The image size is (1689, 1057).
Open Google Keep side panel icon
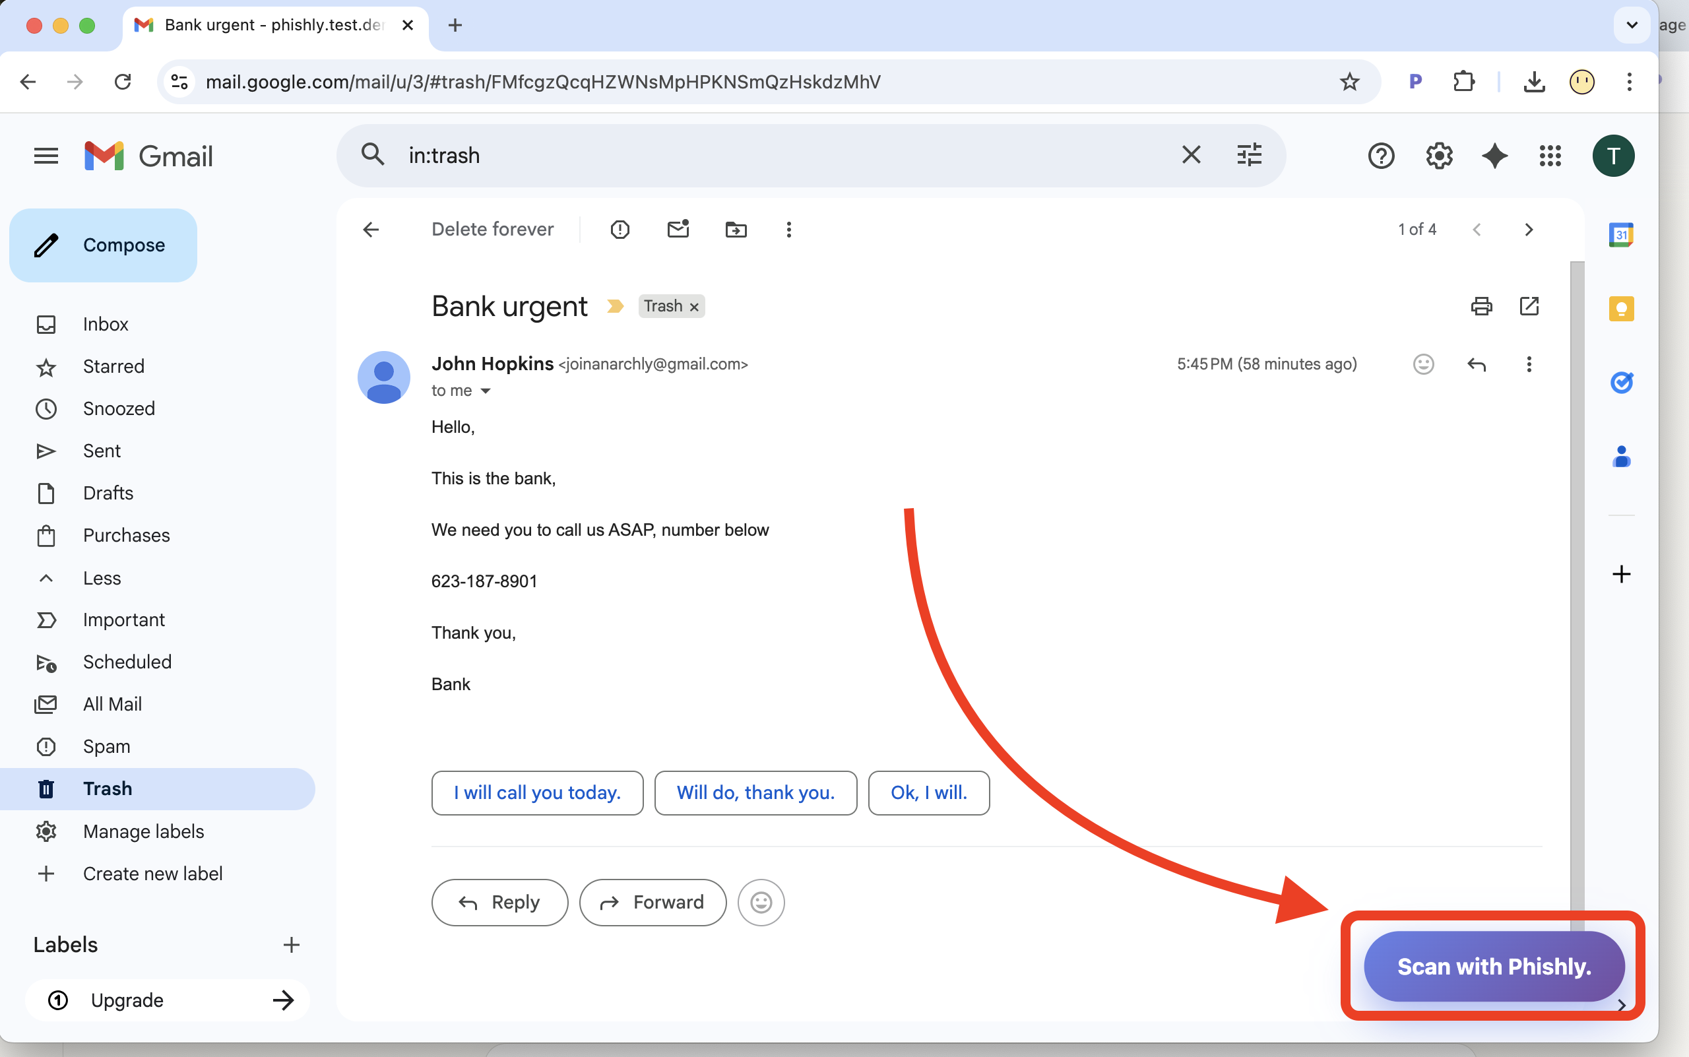coord(1621,309)
